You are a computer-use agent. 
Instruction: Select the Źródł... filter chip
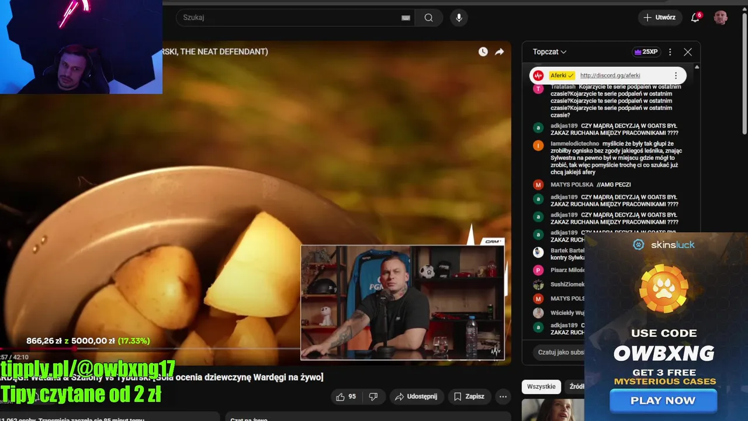tap(576, 387)
